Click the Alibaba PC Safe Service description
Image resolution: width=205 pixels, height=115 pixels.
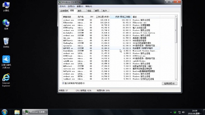click(144, 33)
